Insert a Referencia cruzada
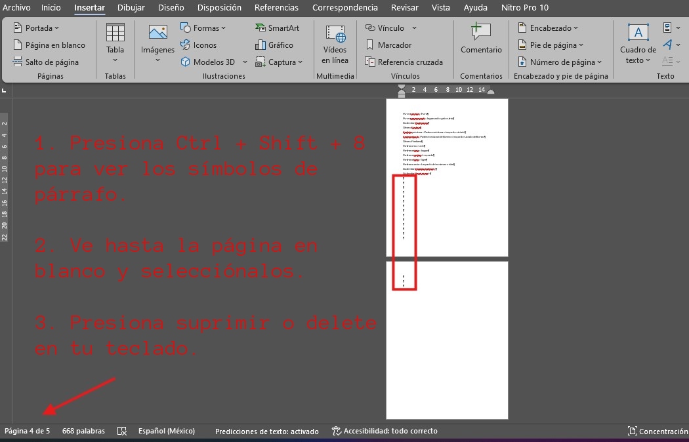689x442 pixels. (404, 62)
